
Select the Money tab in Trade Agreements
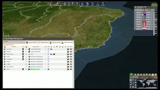pyautogui.click(x=149, y=10)
